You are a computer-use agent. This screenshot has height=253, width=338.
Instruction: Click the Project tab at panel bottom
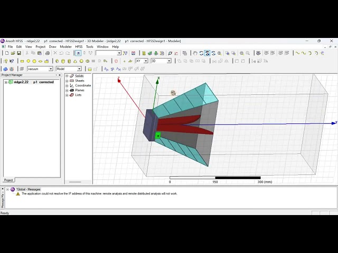[x=8, y=180]
